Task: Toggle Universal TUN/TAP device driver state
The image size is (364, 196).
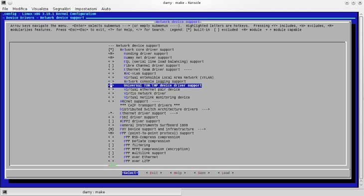Action: 111,86
